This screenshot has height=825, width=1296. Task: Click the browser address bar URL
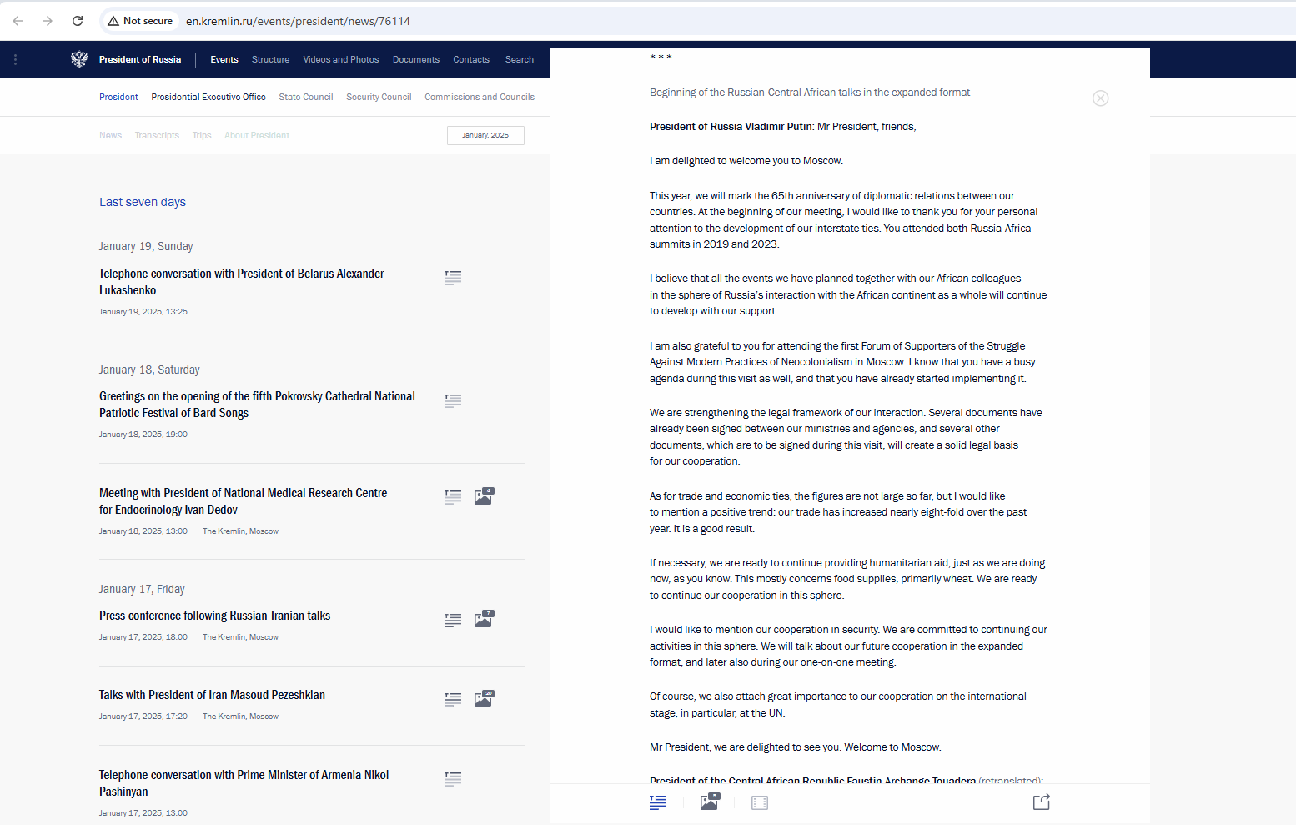[298, 21]
